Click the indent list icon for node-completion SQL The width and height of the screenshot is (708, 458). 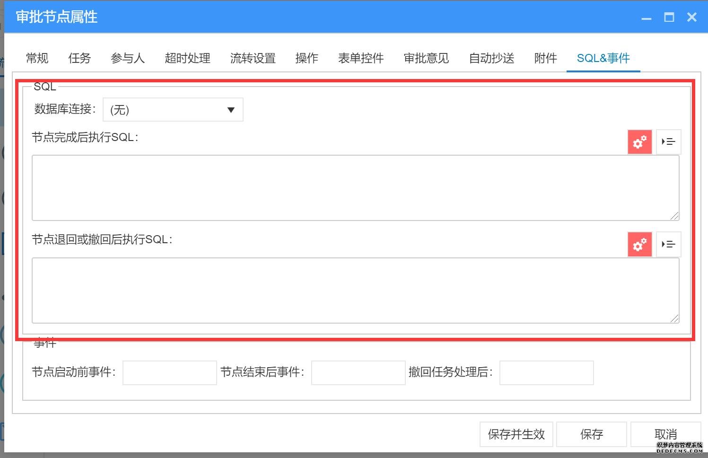(x=668, y=142)
